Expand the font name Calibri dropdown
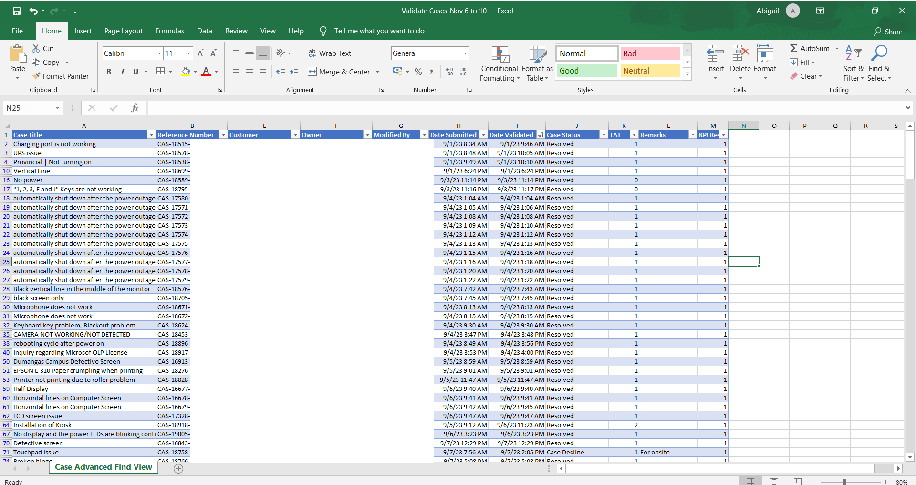The height and width of the screenshot is (485, 916). click(x=159, y=53)
